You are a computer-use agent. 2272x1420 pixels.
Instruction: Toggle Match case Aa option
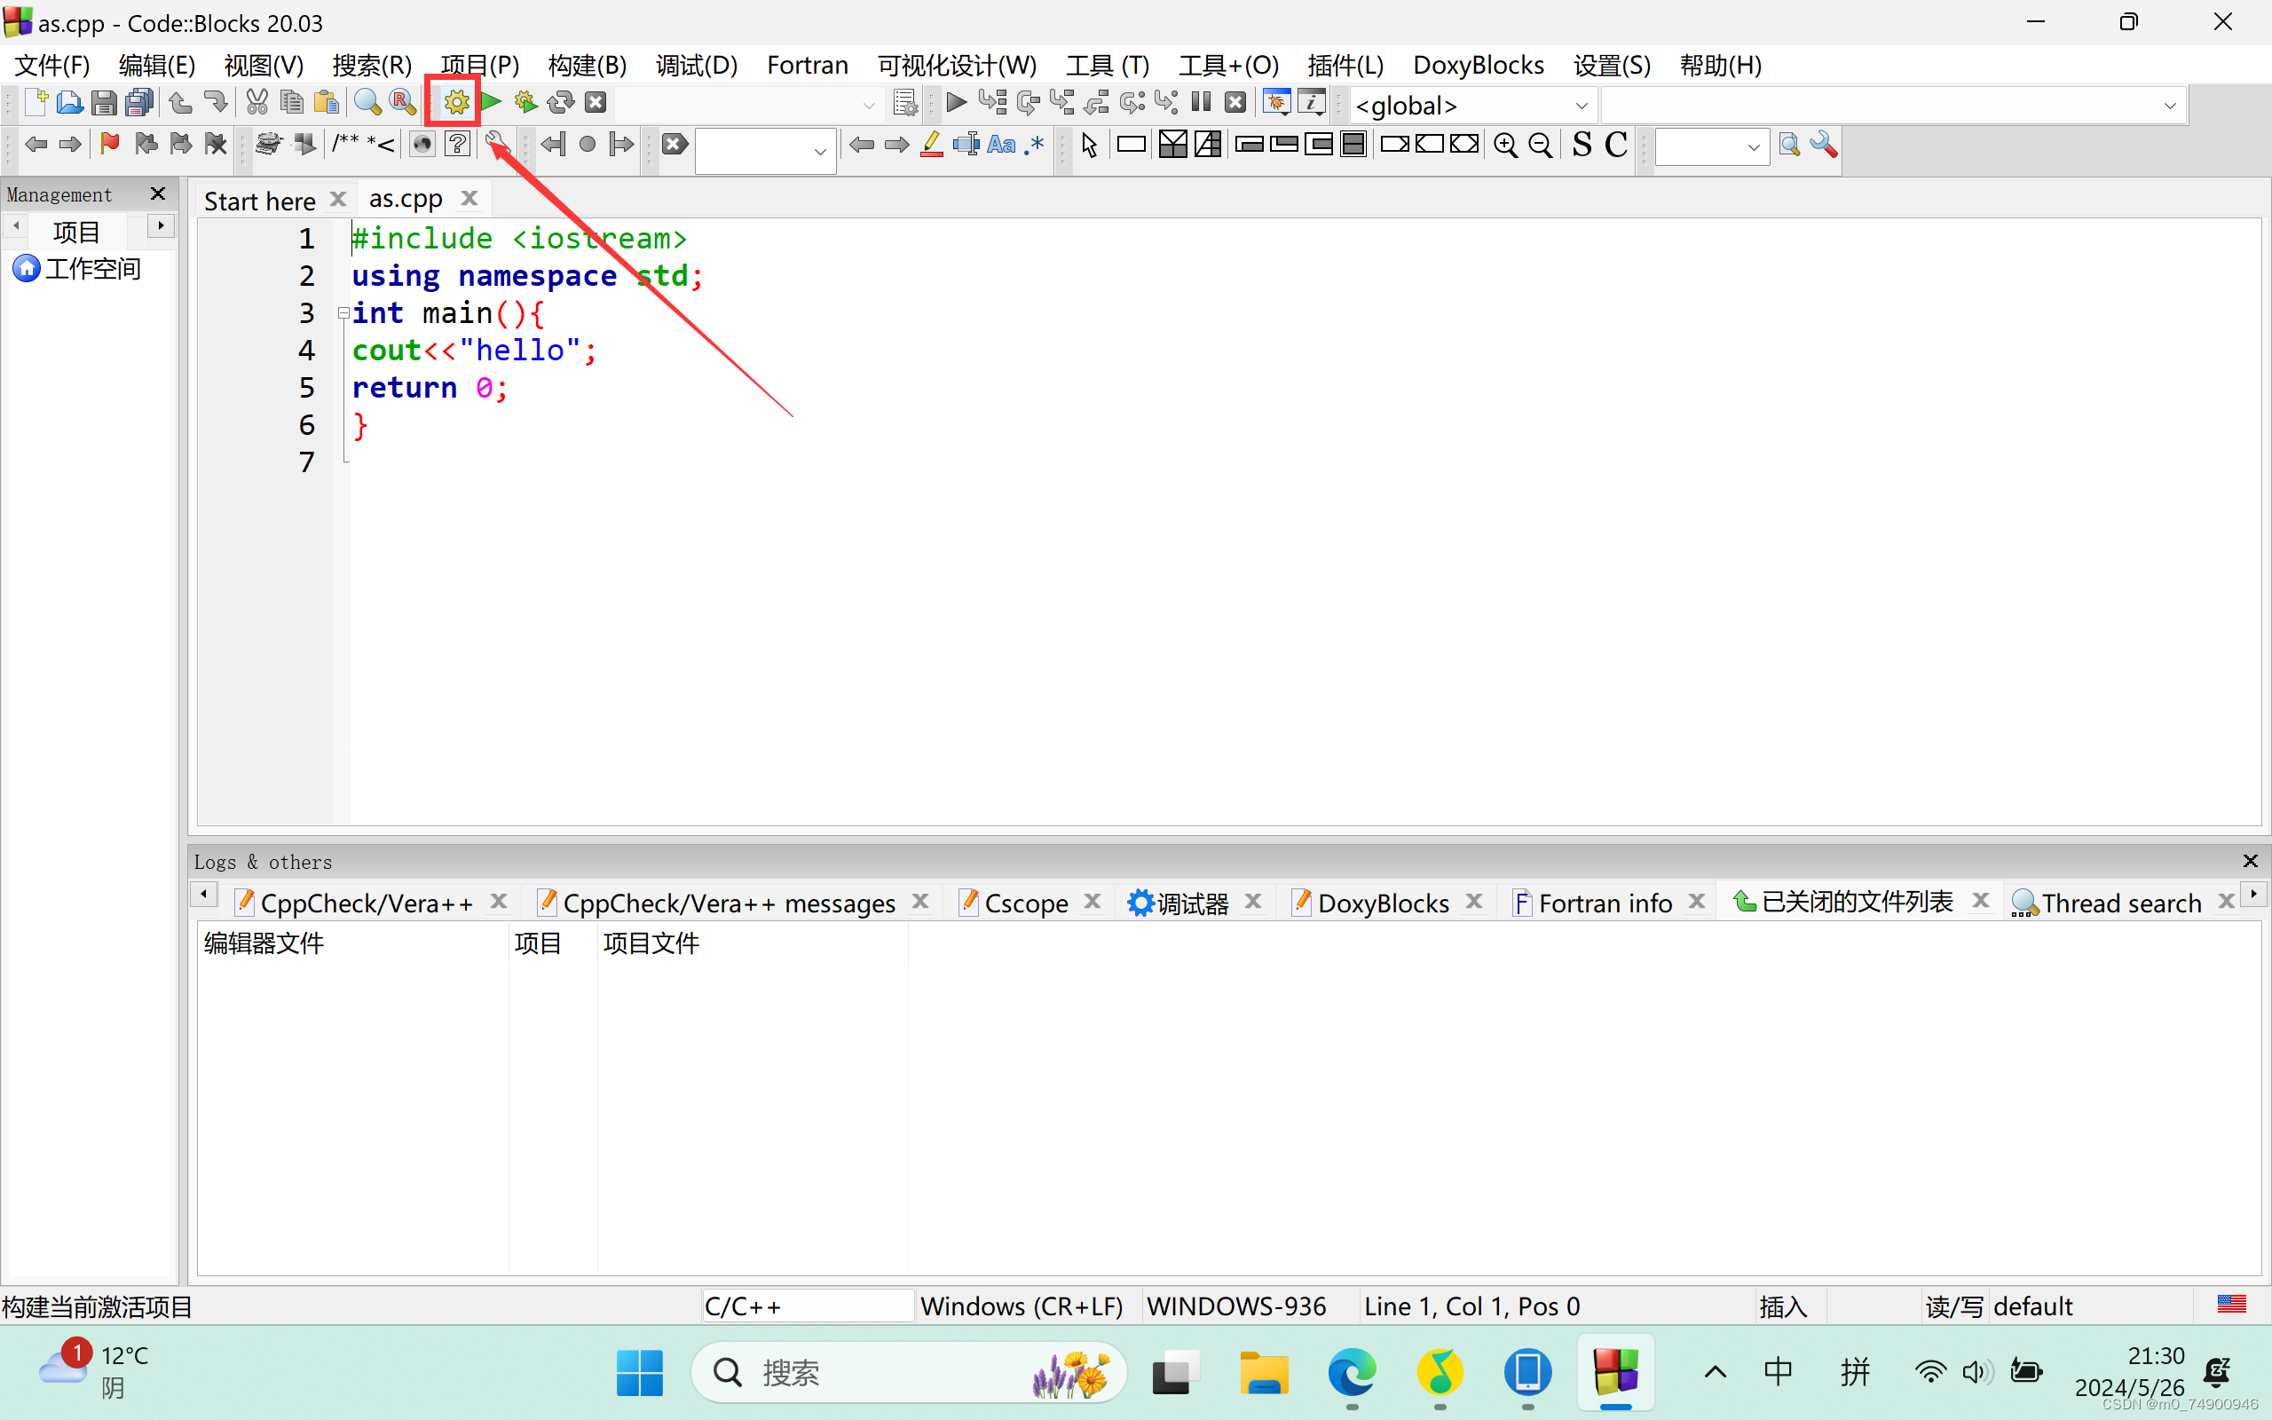1001,145
